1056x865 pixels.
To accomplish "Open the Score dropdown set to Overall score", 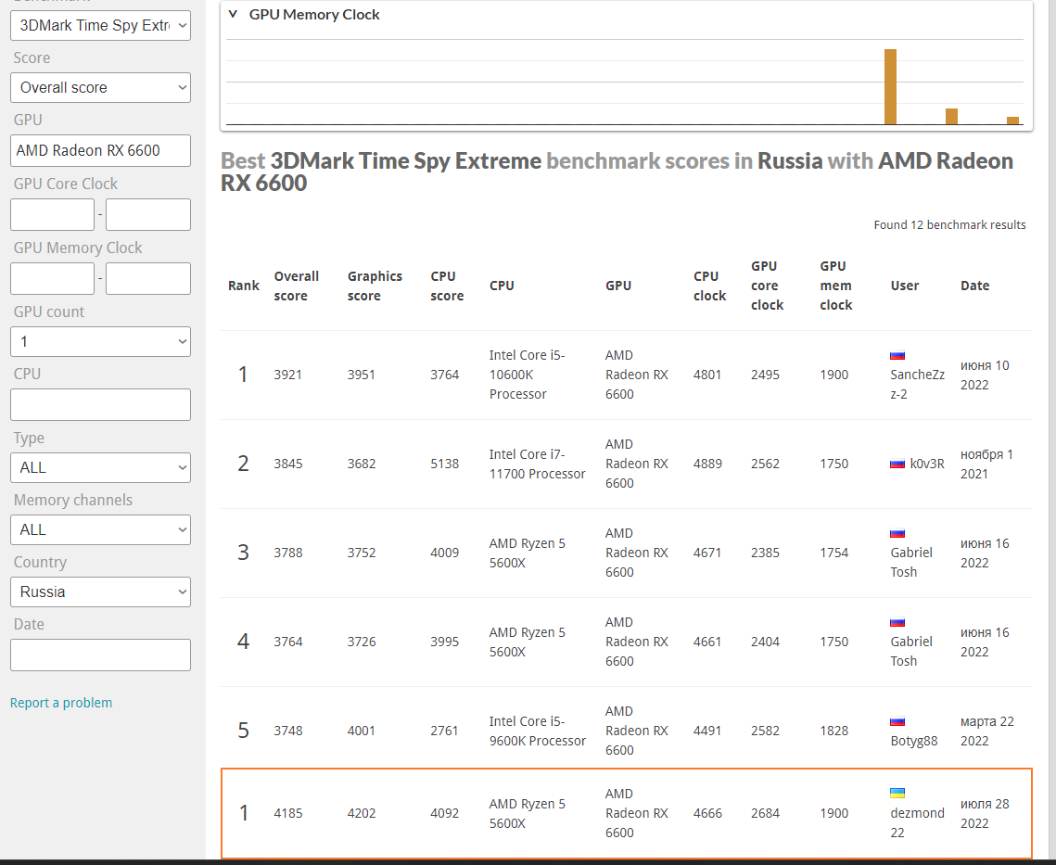I will pyautogui.click(x=100, y=88).
